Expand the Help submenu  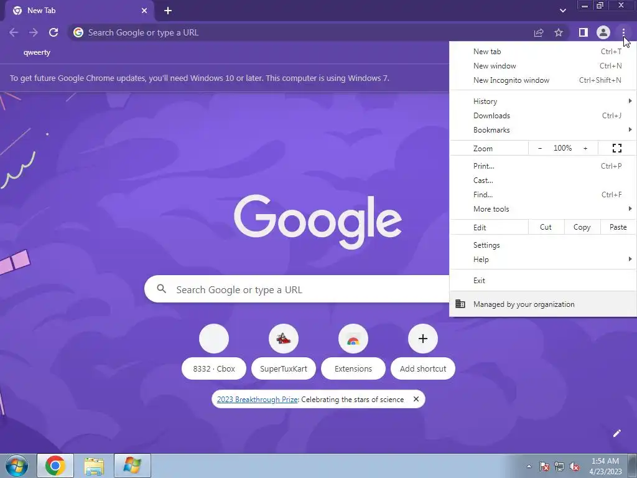[x=542, y=260]
